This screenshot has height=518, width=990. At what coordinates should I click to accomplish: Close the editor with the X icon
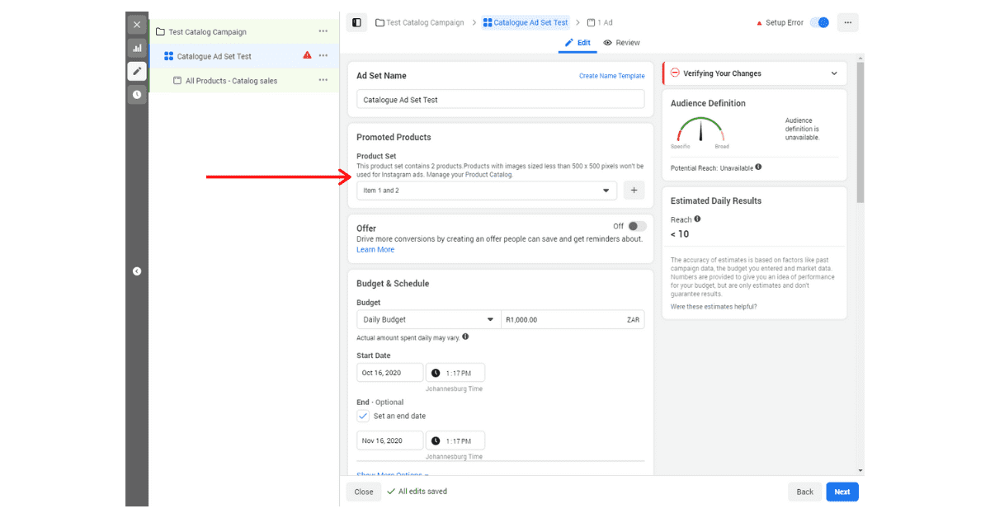(137, 25)
